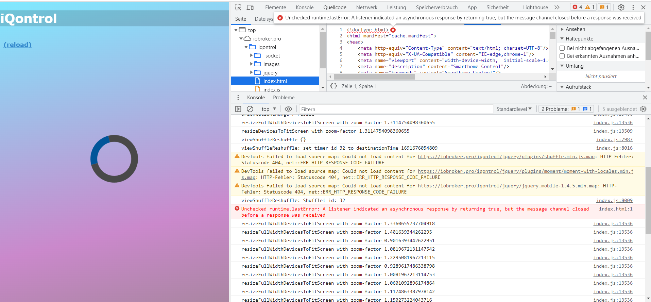
Task: Show the console sidebar
Action: click(x=238, y=109)
